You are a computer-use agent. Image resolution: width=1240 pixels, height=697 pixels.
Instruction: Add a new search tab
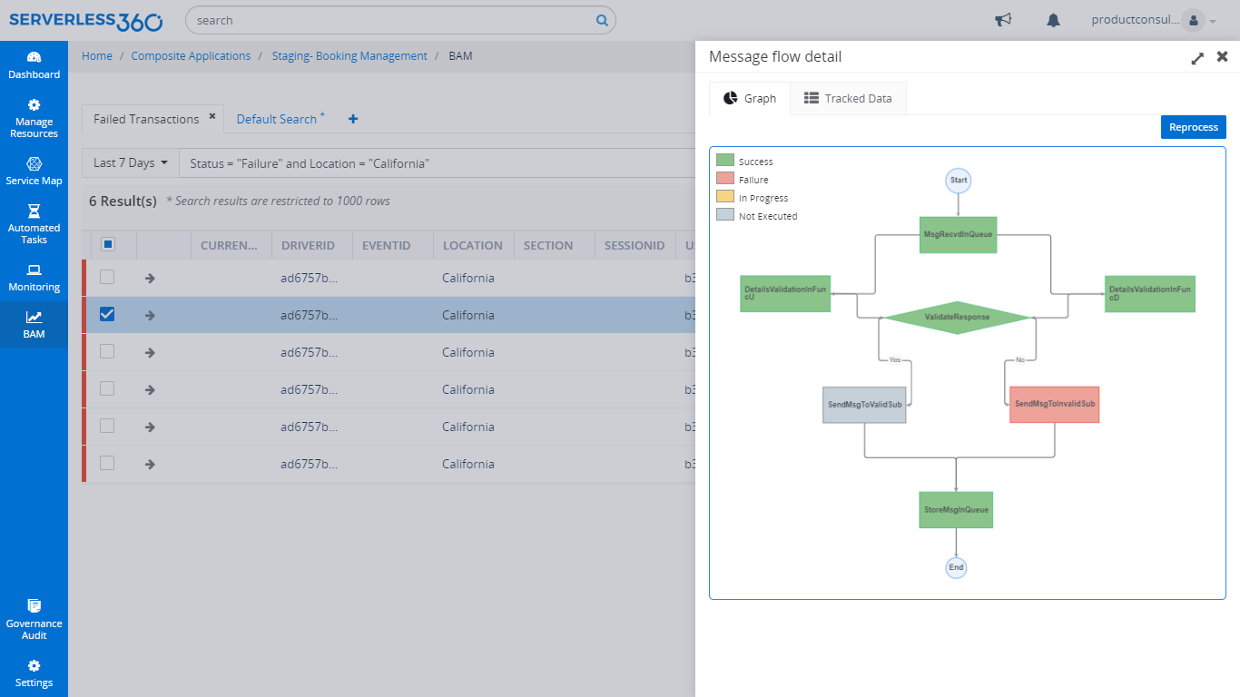[x=353, y=119]
